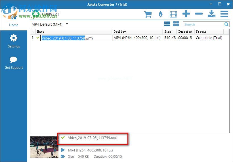
Task: Click the CONVERT button
Action: (45, 14)
